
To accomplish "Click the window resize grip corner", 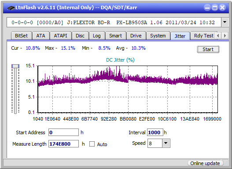I will point(226,163).
